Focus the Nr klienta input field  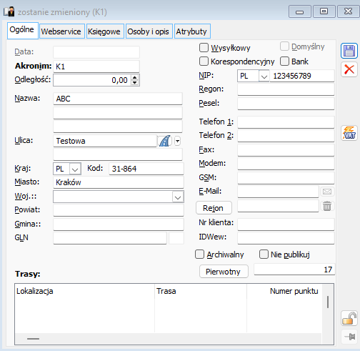(x=286, y=224)
